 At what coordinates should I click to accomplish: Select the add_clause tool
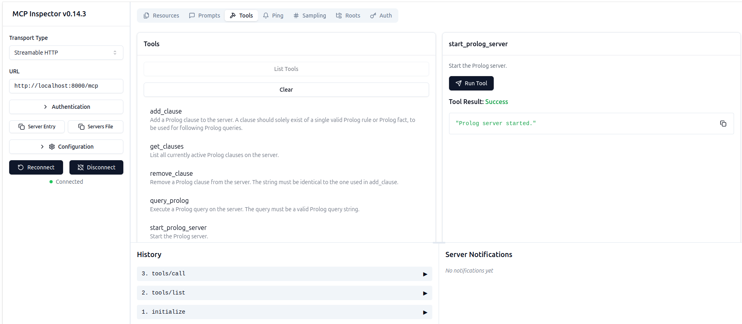pyautogui.click(x=286, y=119)
